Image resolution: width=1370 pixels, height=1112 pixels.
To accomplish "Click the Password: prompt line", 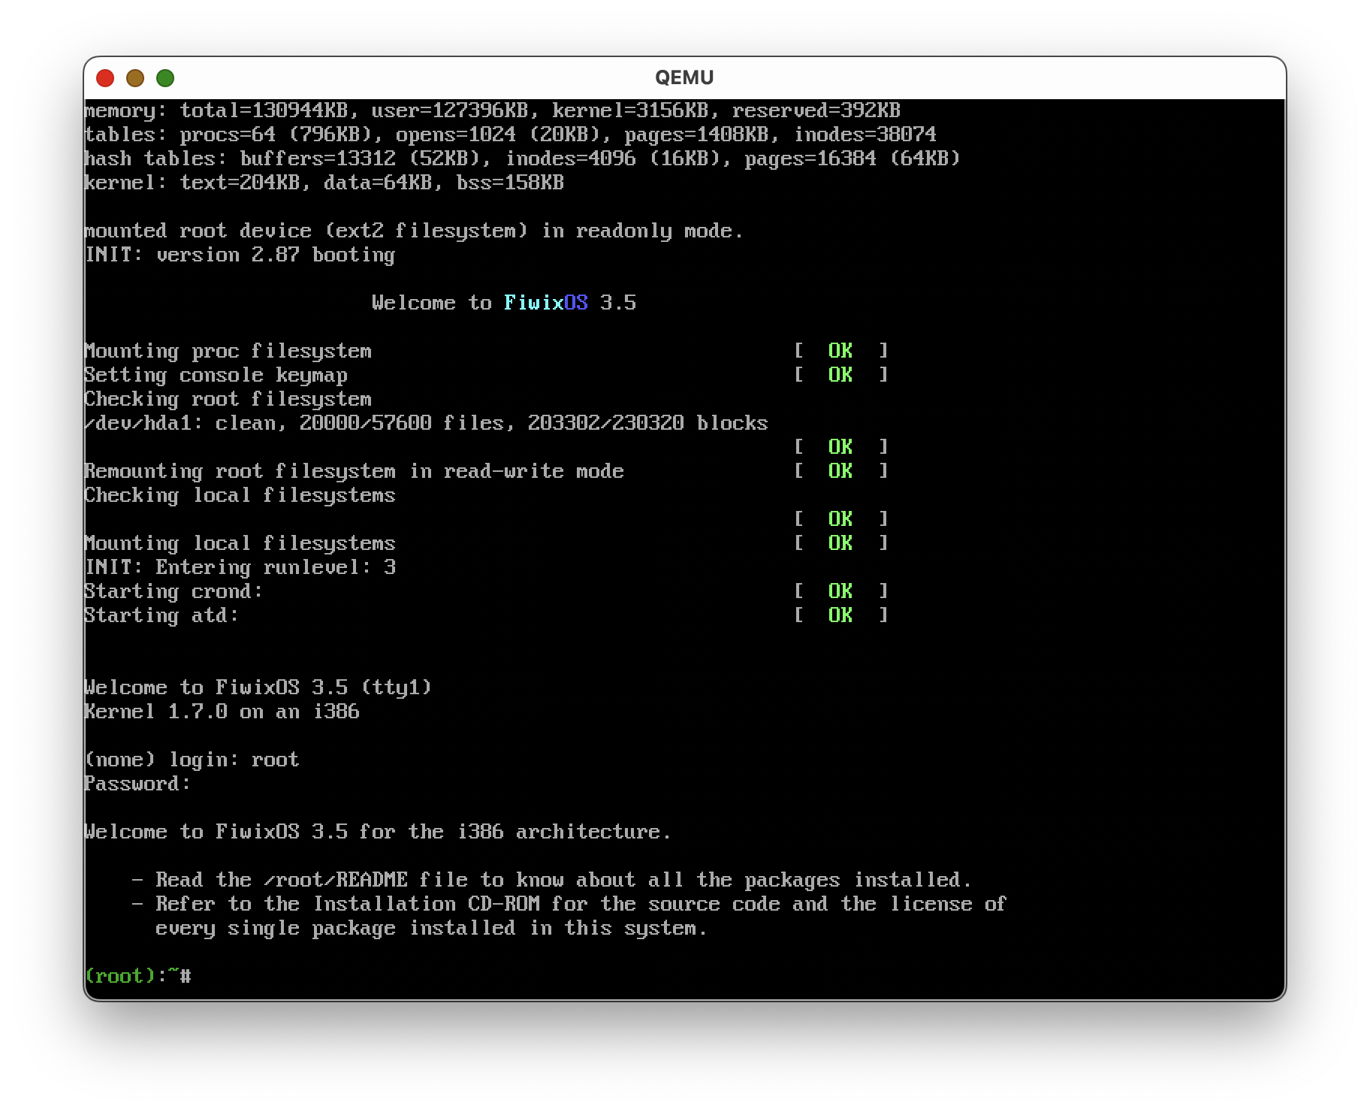I will pos(137,784).
